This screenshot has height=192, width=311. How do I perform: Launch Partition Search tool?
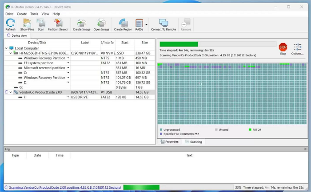click(58, 24)
